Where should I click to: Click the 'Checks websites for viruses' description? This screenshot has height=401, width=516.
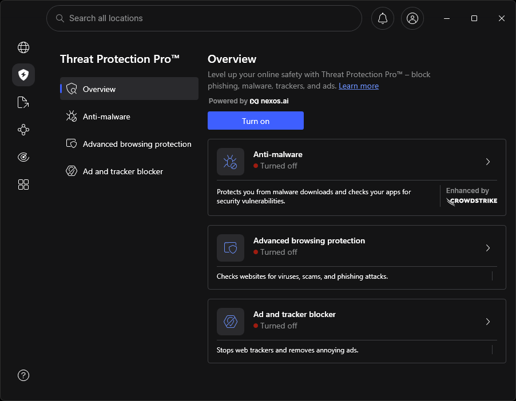302,276
